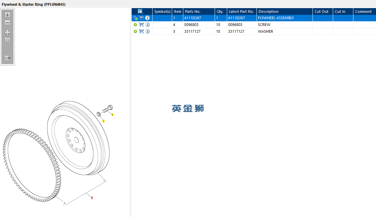This screenshot has height=217, width=376.
Task: Select callout 3 near the ring gear
Action: tap(64, 203)
